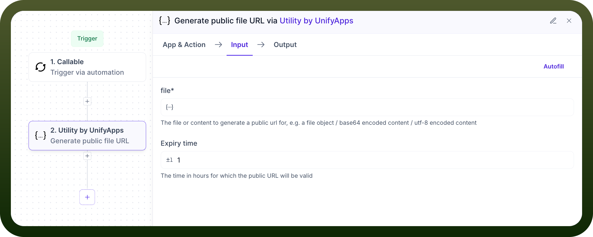Add step between Callable and Utility nodes
Screen dimensions: 593x237
click(87, 101)
